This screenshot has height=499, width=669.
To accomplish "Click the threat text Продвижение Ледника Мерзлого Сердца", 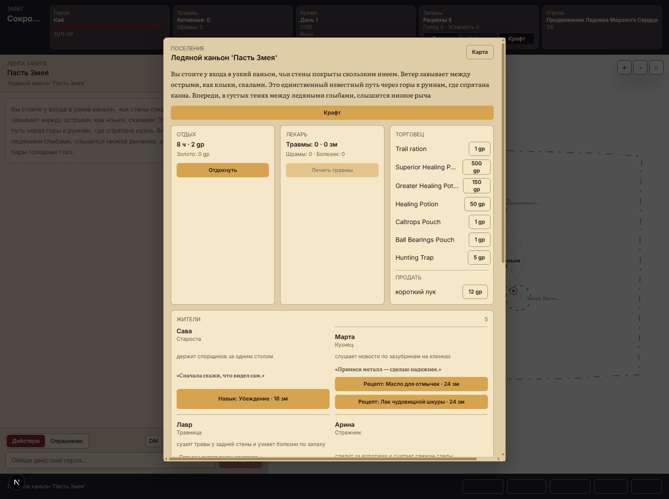I will click(602, 20).
